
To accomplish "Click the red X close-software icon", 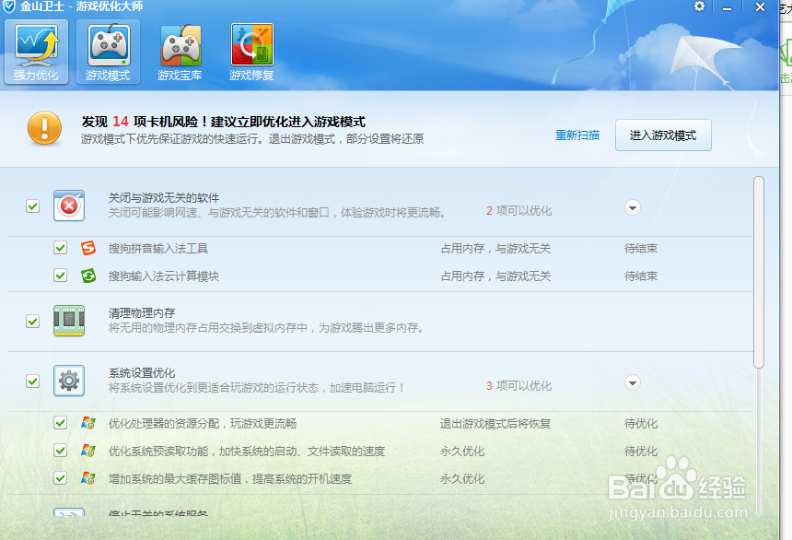I will pos(69,205).
